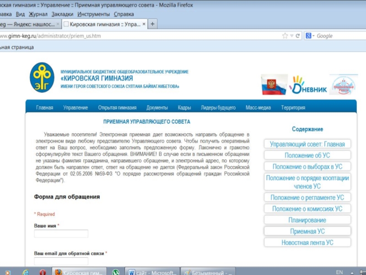This screenshot has width=366, height=275.
Task: Click the Национальный реестр badge
Action: pos(344,85)
